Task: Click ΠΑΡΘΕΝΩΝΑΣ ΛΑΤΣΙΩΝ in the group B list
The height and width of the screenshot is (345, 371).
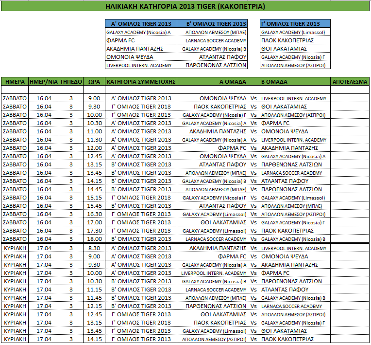Action: pyautogui.click(x=216, y=65)
